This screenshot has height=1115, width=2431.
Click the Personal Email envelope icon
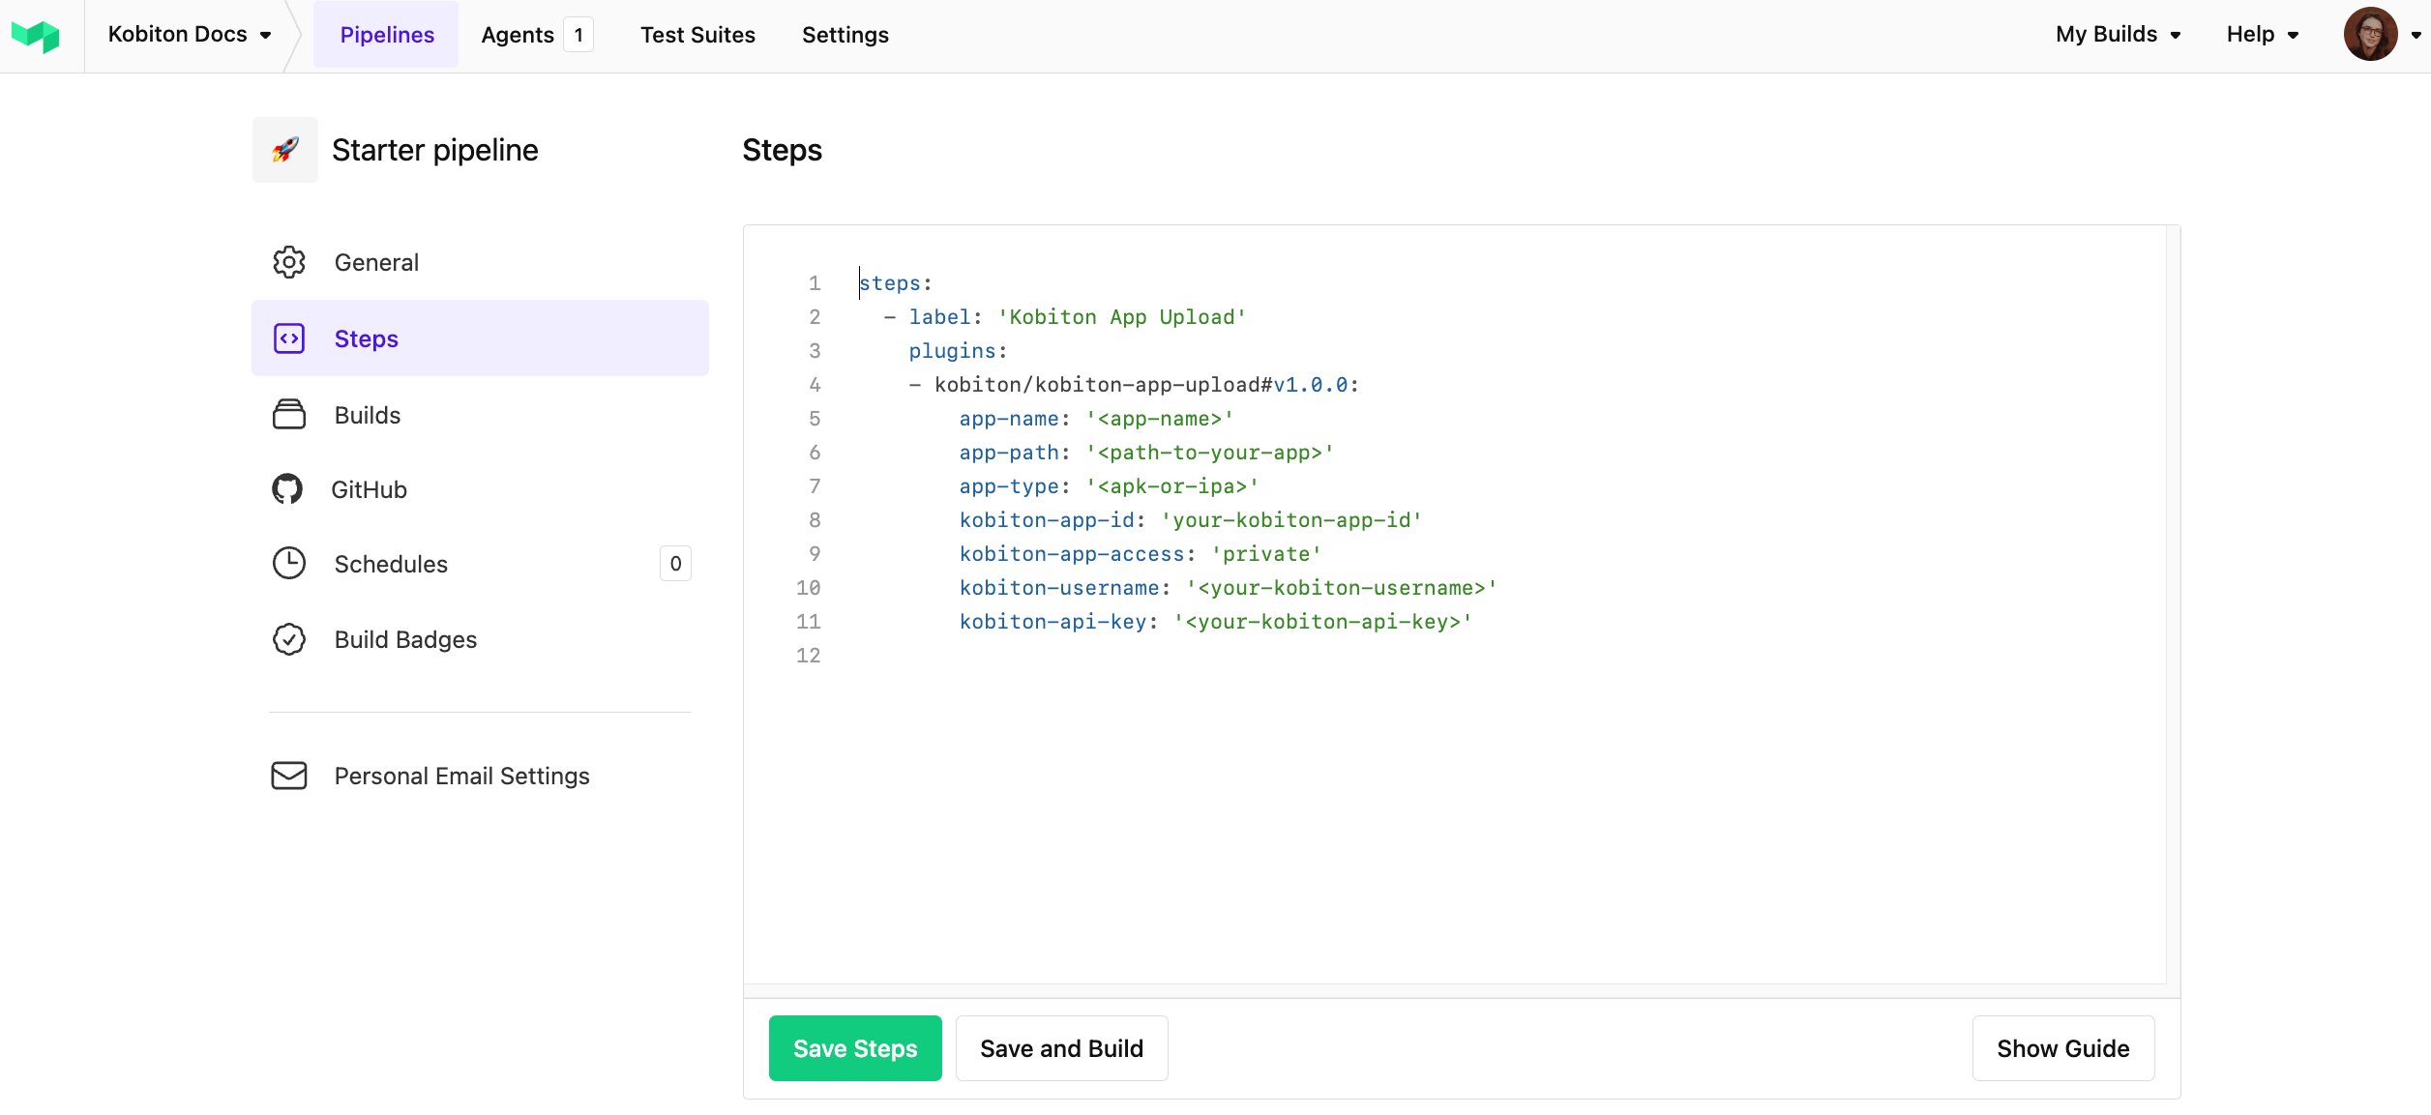click(289, 776)
